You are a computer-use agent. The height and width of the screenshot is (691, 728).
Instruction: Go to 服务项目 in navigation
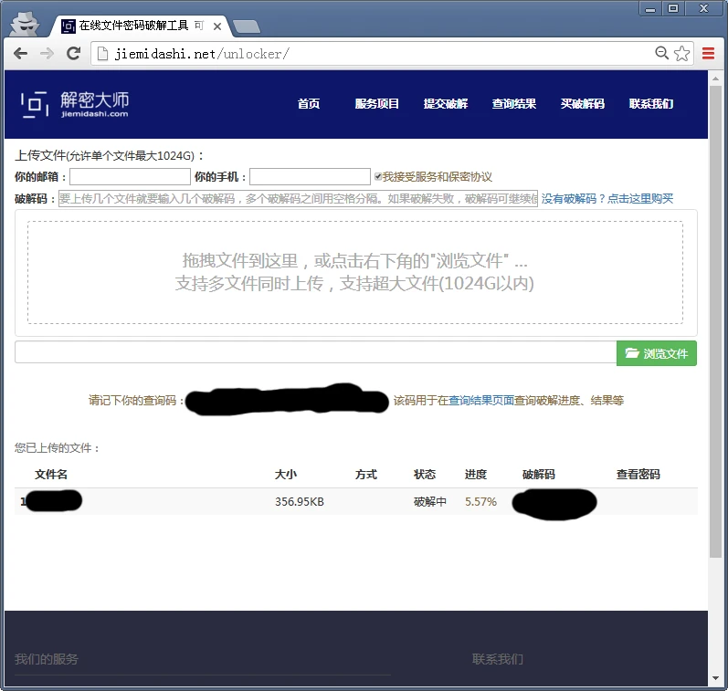pos(376,104)
